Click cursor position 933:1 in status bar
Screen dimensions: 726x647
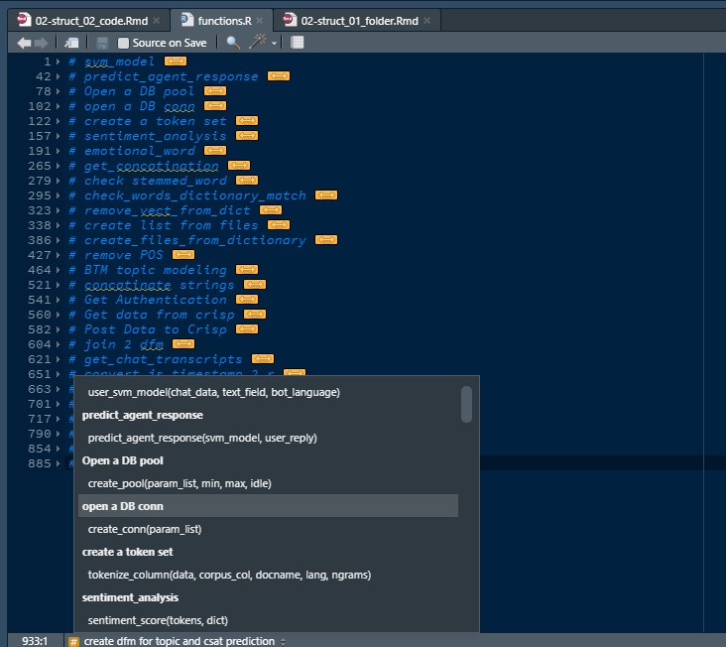pos(35,641)
